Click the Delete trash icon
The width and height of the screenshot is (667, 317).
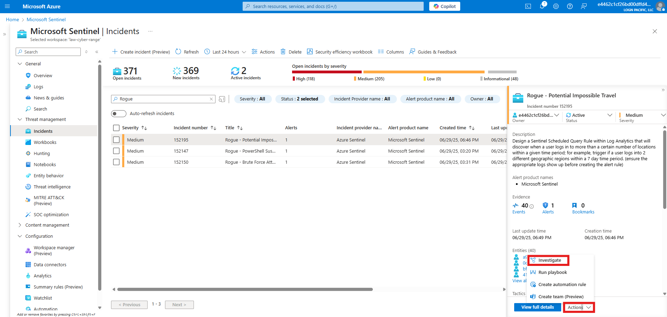(283, 52)
